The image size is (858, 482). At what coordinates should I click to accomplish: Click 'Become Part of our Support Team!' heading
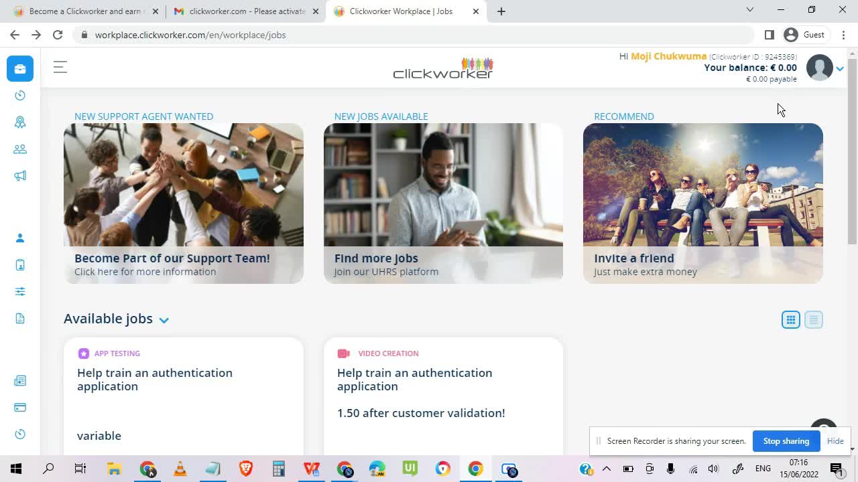pyautogui.click(x=172, y=258)
